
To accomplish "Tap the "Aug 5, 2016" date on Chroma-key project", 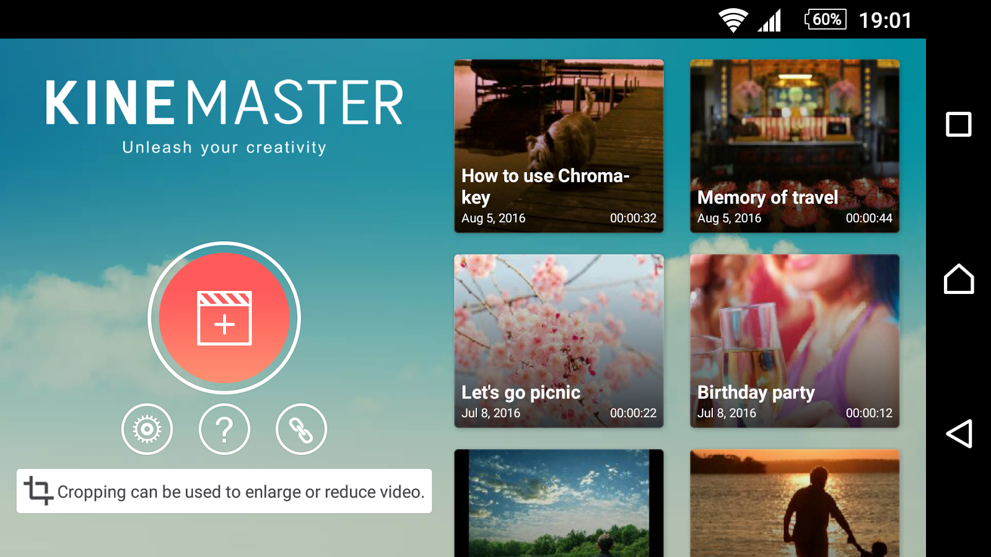I will (493, 218).
